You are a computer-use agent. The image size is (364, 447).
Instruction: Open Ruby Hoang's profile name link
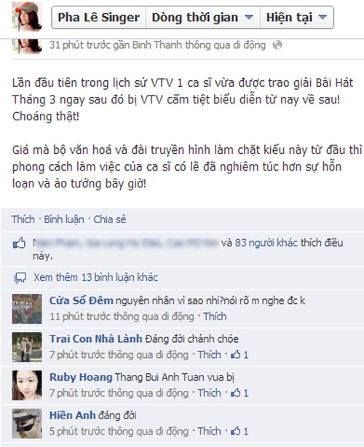tap(81, 377)
